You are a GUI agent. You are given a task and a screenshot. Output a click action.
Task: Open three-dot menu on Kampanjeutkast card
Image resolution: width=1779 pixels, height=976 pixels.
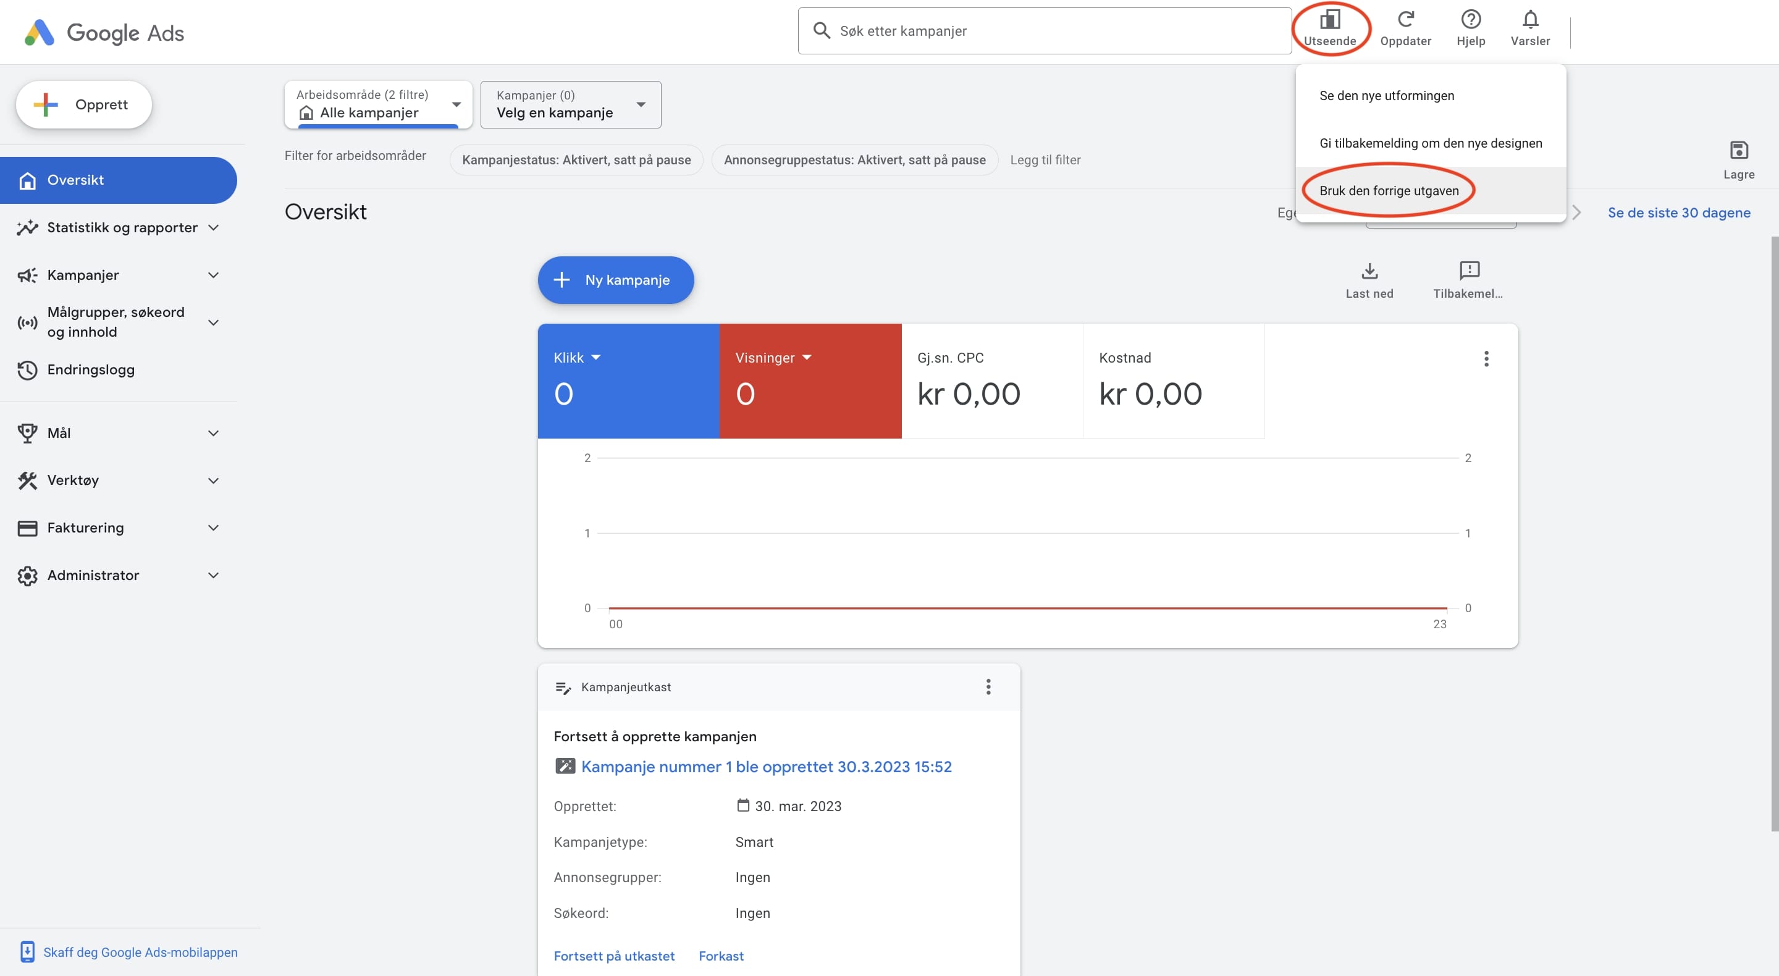(x=988, y=686)
